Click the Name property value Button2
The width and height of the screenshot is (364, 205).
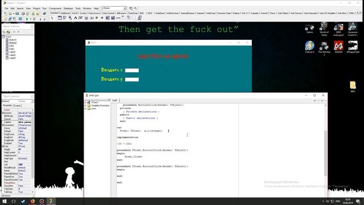click(x=24, y=171)
